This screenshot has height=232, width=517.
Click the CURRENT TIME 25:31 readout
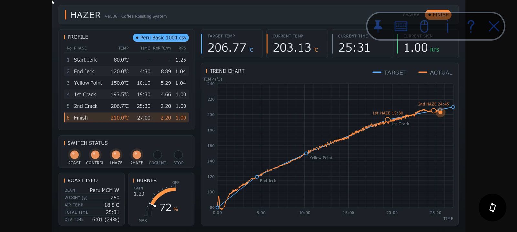[362, 43]
